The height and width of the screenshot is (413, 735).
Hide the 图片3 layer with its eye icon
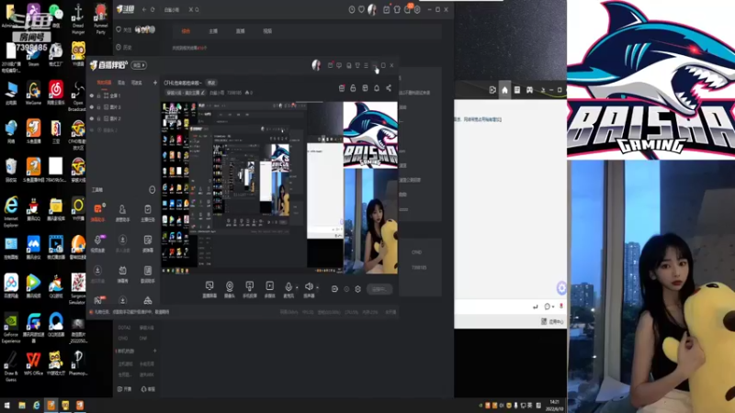(92, 107)
